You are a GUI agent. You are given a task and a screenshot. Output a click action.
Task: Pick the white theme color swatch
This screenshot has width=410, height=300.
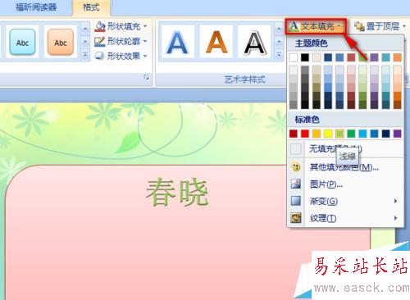[x=294, y=57]
